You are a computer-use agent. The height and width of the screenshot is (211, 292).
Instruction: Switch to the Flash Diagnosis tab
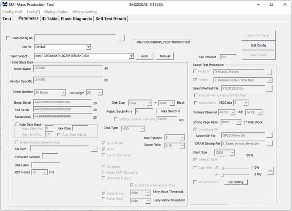[76, 19]
